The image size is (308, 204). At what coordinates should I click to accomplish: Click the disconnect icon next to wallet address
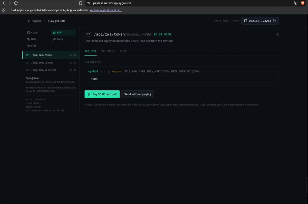274,21
